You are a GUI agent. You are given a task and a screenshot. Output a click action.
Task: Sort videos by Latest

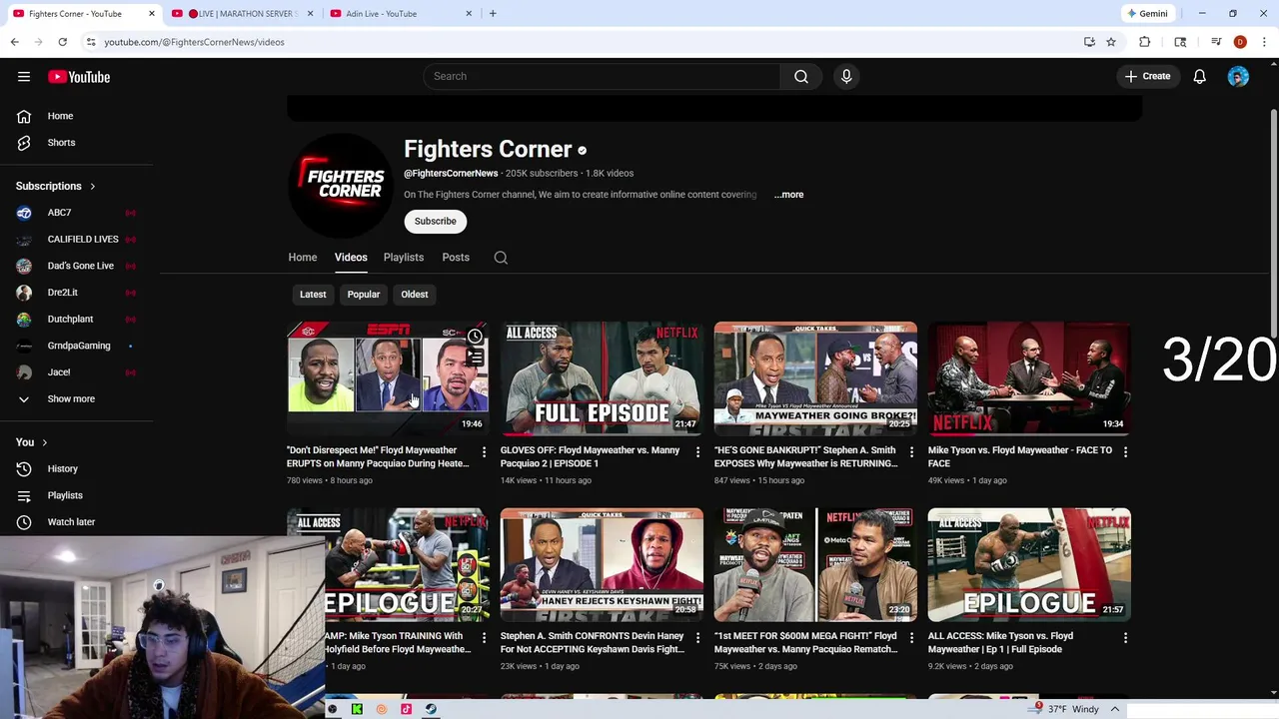(313, 295)
